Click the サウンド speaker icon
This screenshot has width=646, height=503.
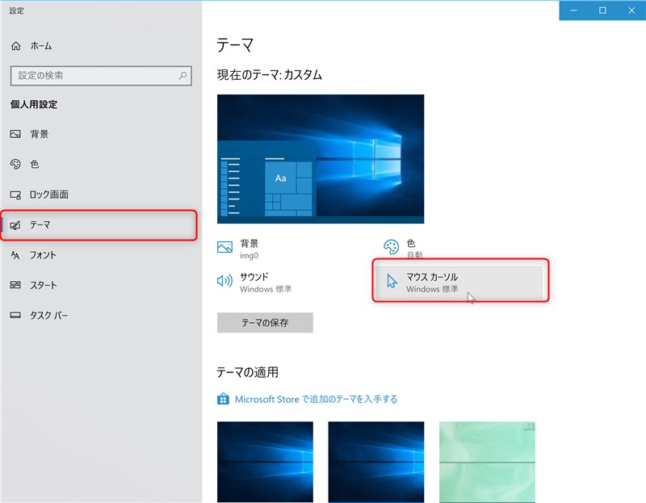[224, 280]
